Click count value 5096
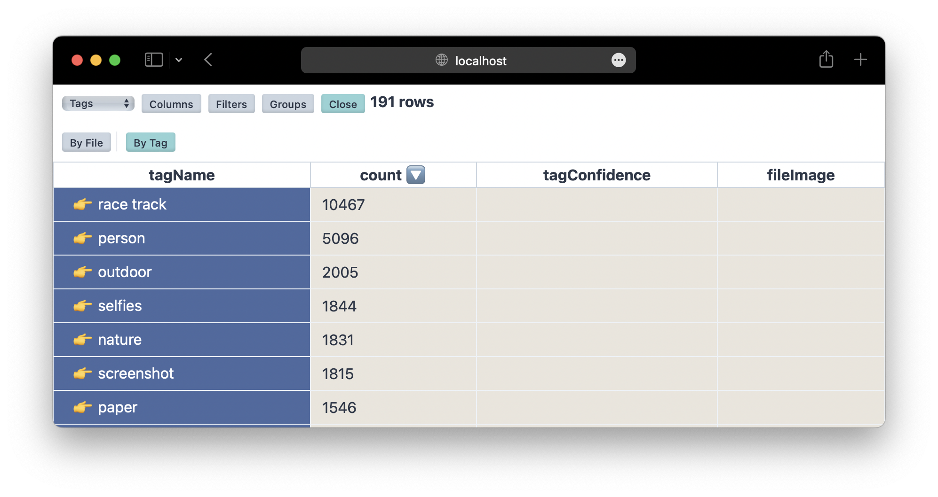 point(340,239)
